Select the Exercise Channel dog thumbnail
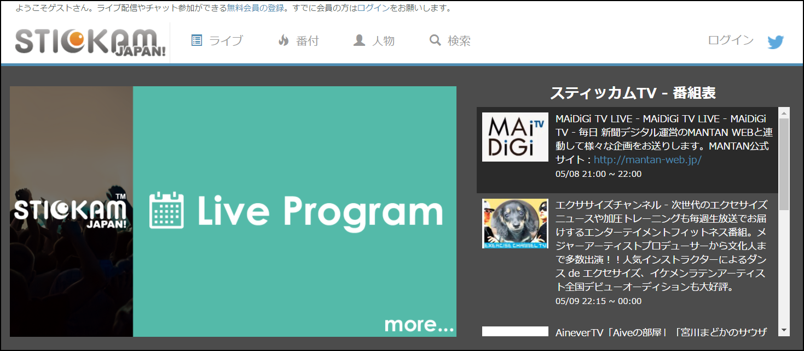Image resolution: width=804 pixels, height=351 pixels. [515, 223]
